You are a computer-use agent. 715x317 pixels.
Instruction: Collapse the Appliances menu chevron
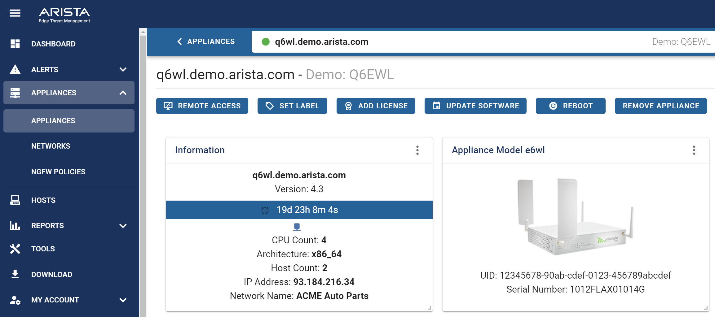point(123,93)
